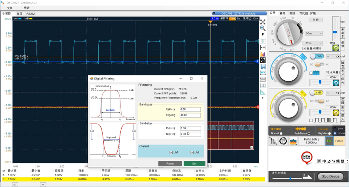The width and height of the screenshot is (349, 187).
Task: Open the gear settings icon beside PWM
Action: (283, 141)
